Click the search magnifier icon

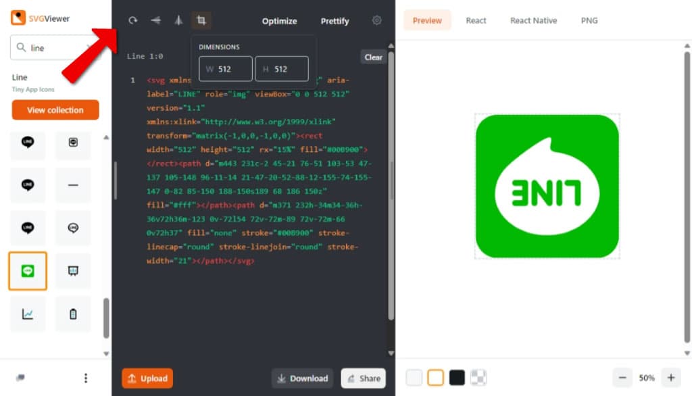(21, 47)
